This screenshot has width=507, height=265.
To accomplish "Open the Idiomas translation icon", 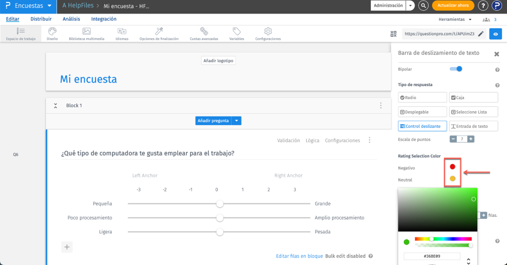I will pos(122,32).
